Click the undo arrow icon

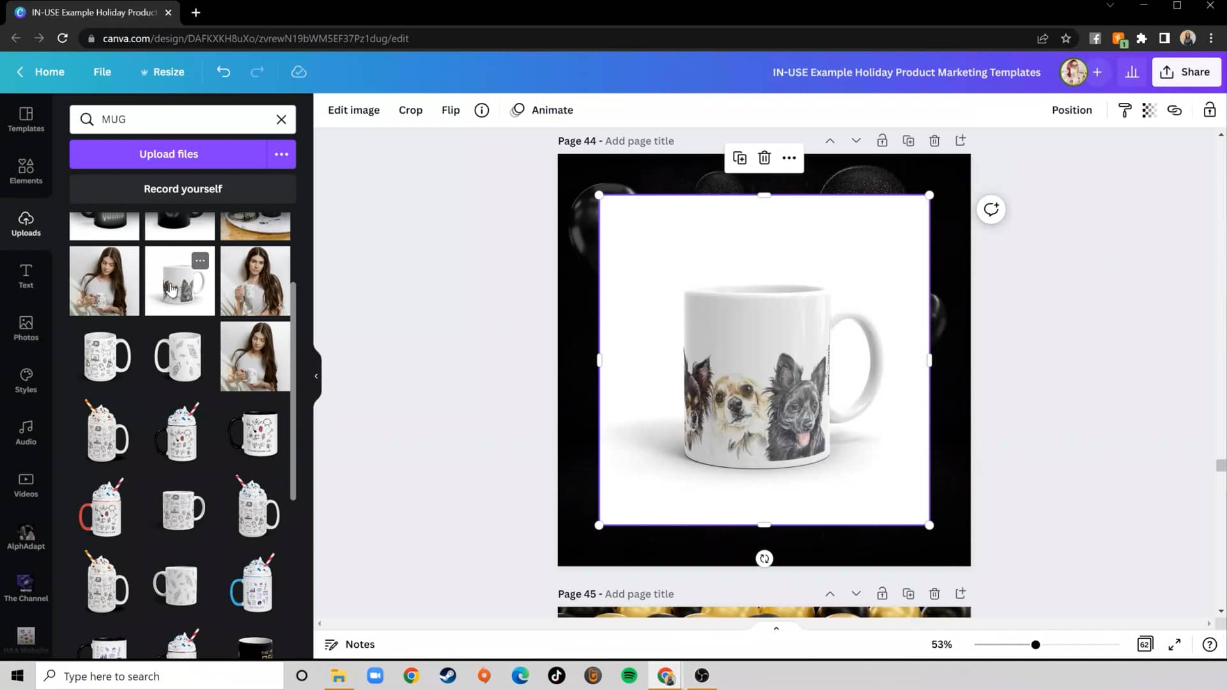(223, 72)
